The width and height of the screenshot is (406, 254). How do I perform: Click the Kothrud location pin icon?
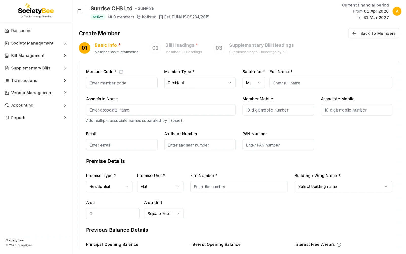pos(139,17)
